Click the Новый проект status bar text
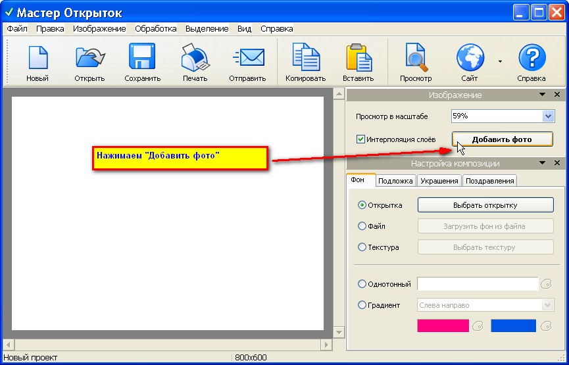This screenshot has height=365, width=569. (x=30, y=357)
